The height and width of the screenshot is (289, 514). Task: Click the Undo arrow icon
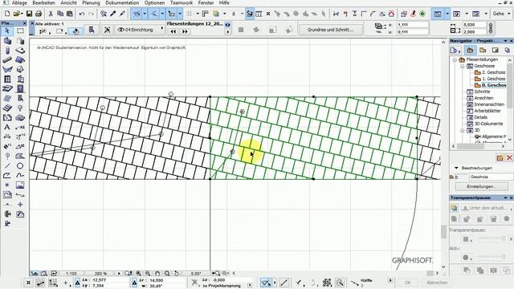pyautogui.click(x=82, y=14)
